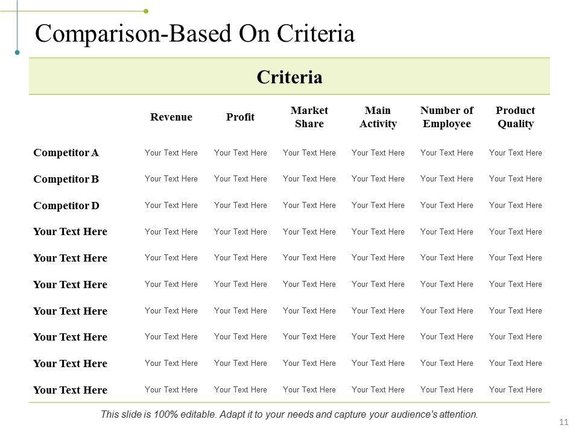Click the slide number 11
The width and height of the screenshot is (579, 434).
pyautogui.click(x=565, y=421)
